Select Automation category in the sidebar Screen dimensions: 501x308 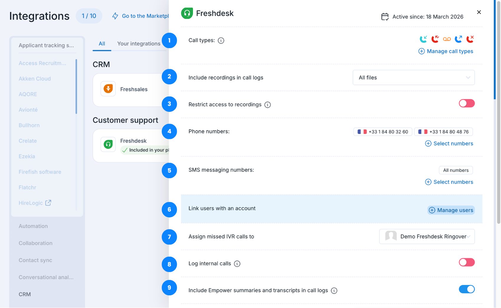pyautogui.click(x=33, y=226)
